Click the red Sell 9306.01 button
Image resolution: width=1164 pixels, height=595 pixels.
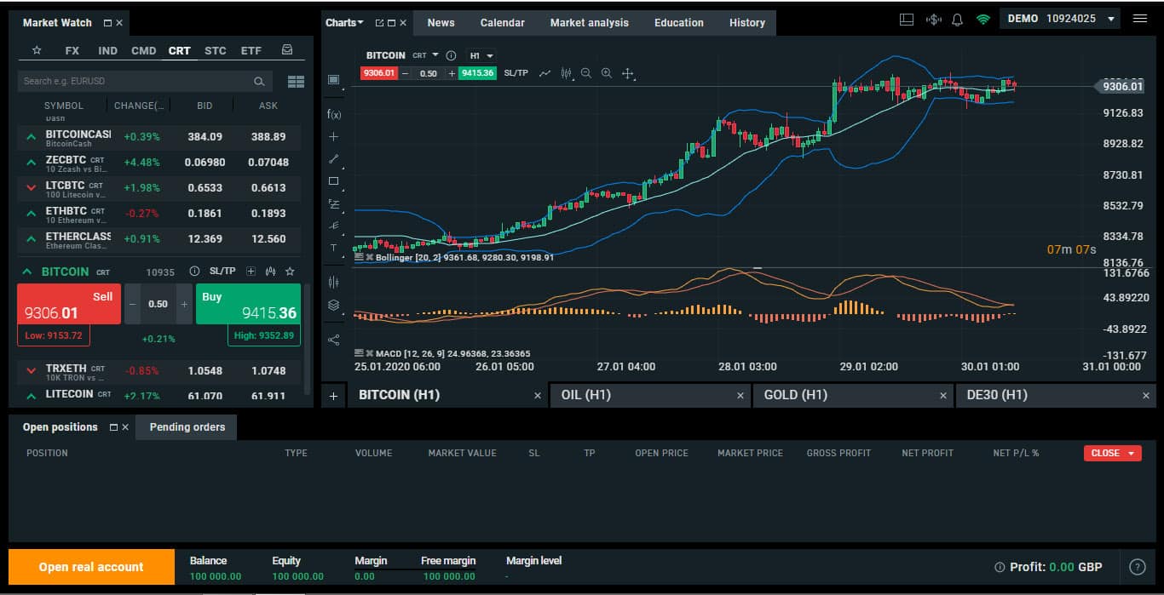pos(69,304)
